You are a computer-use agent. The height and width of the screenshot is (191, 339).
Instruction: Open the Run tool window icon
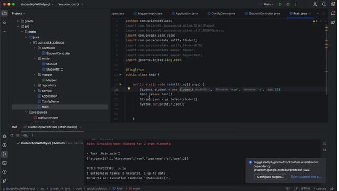pyautogui.click(x=4, y=154)
